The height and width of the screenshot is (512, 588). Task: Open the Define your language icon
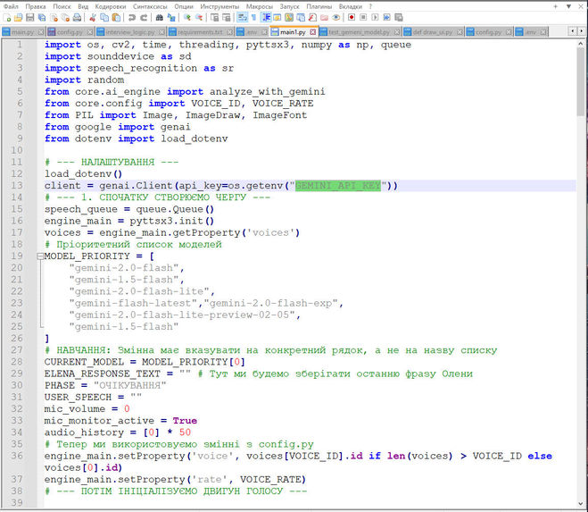click(277, 18)
